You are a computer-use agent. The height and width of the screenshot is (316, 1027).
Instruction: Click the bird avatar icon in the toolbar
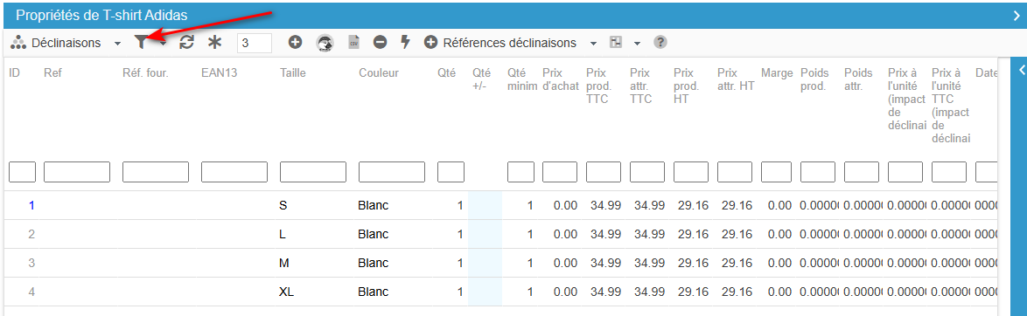point(325,43)
